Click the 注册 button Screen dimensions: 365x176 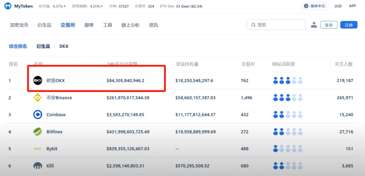(x=349, y=25)
